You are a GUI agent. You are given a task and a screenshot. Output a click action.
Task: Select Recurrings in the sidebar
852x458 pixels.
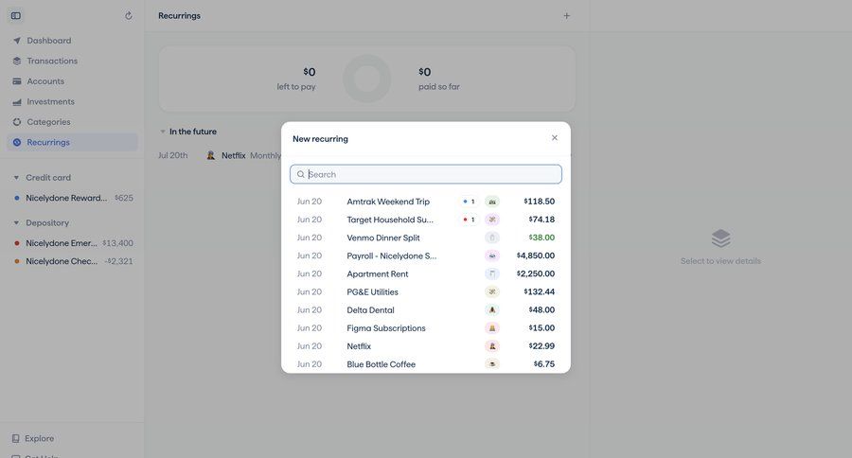pyautogui.click(x=72, y=142)
